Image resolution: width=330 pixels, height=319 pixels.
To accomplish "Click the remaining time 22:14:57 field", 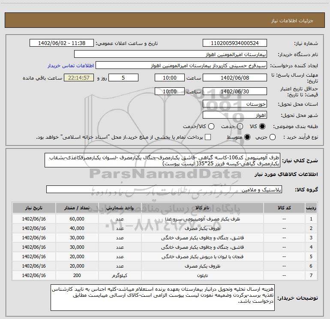I will click(79, 78).
